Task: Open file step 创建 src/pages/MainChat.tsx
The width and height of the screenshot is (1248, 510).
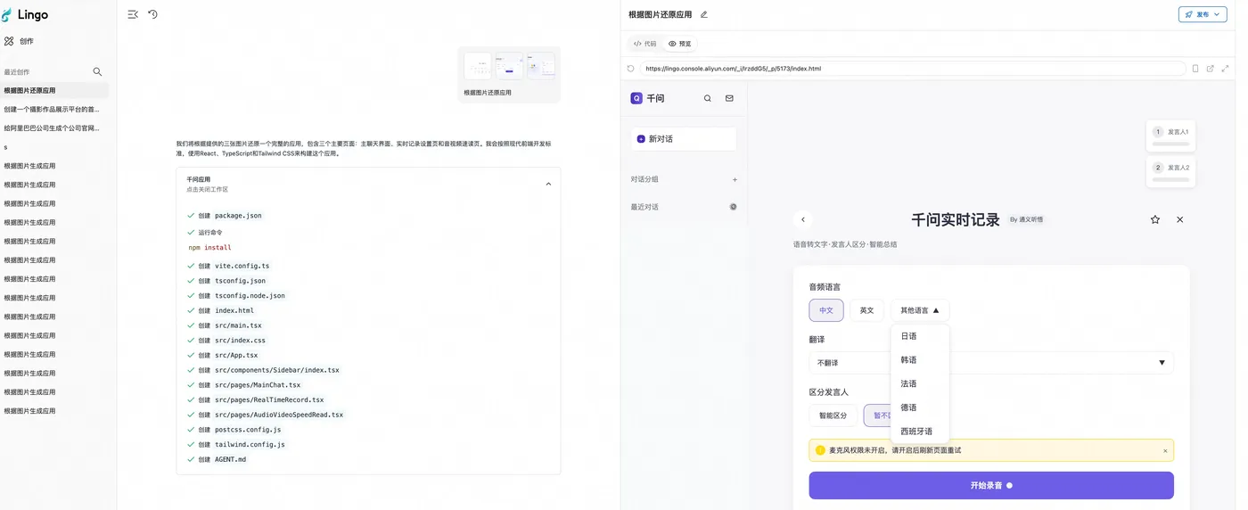Action: click(x=250, y=385)
